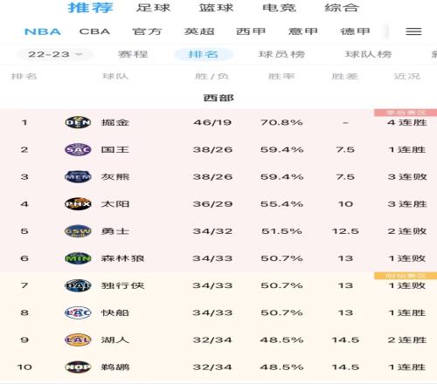Open the 掘金 team name link
The width and height of the screenshot is (437, 384).
pos(115,122)
